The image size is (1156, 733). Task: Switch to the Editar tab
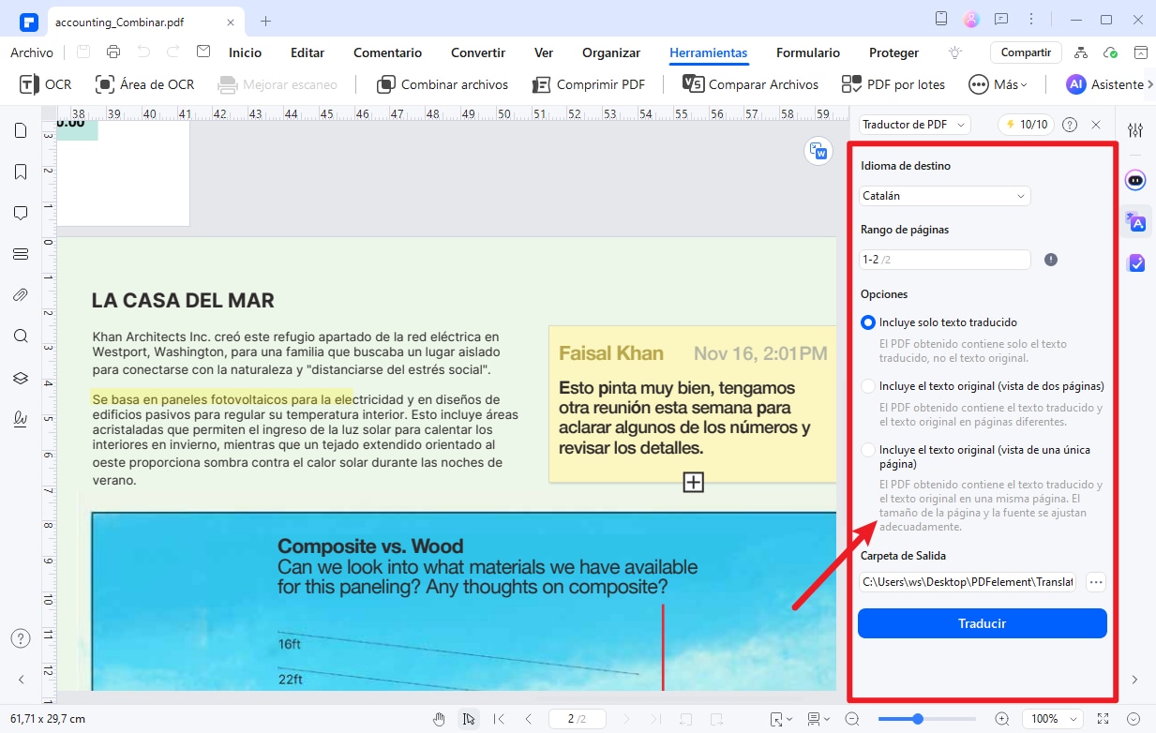pyautogui.click(x=308, y=52)
